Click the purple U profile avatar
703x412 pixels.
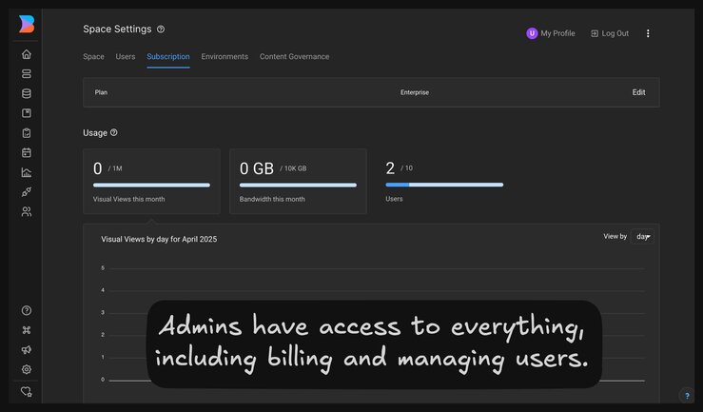pos(532,33)
